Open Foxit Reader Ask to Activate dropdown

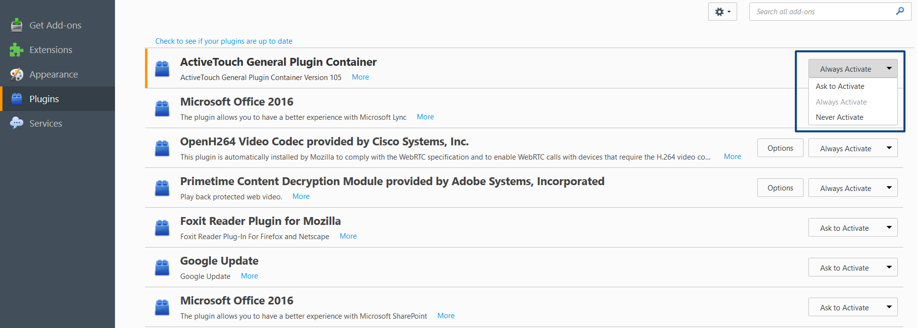[853, 228]
